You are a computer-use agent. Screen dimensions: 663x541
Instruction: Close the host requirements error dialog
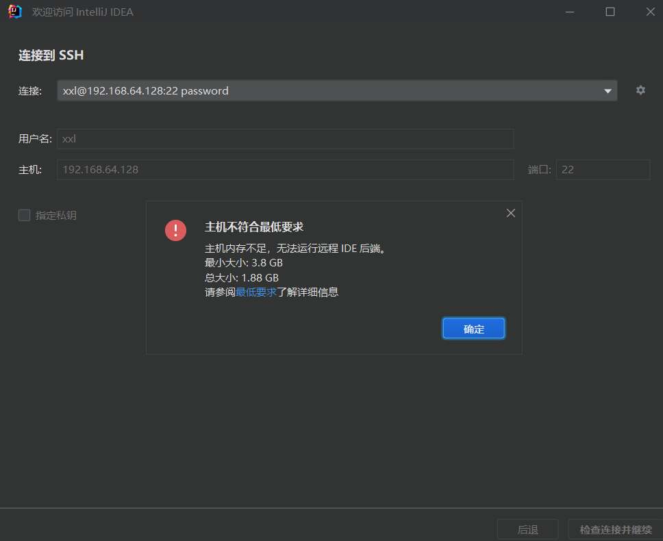pos(511,213)
